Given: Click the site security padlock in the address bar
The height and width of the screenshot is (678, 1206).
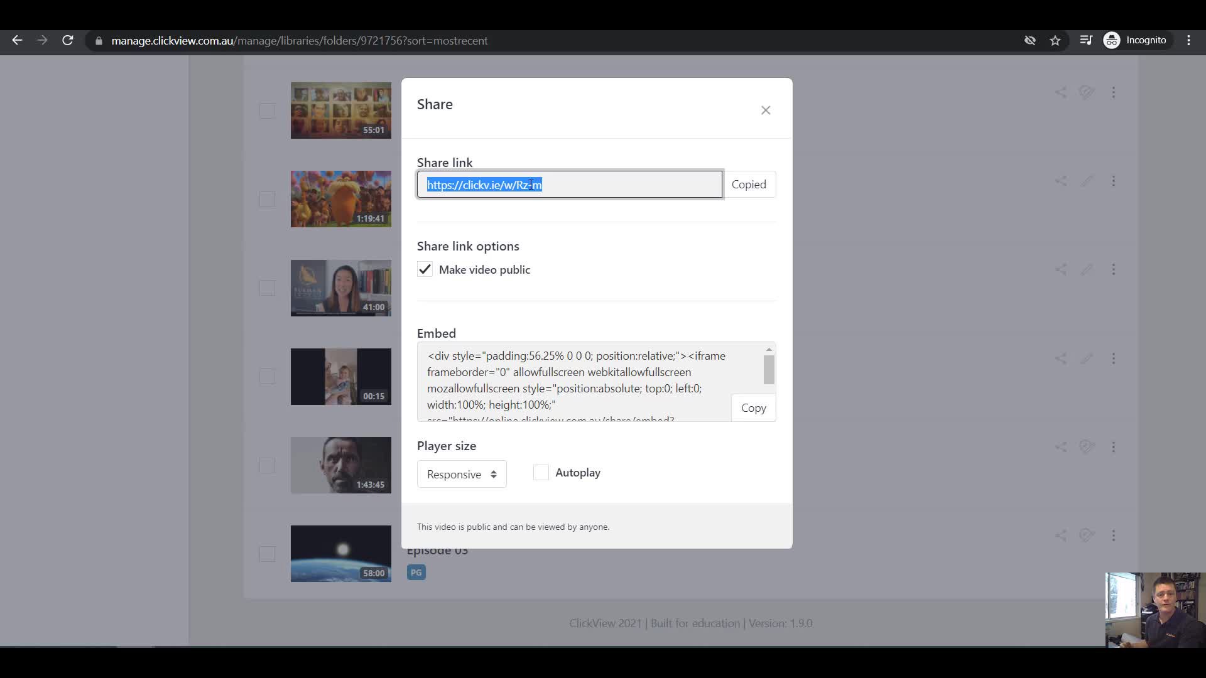Looking at the screenshot, I should (99, 41).
